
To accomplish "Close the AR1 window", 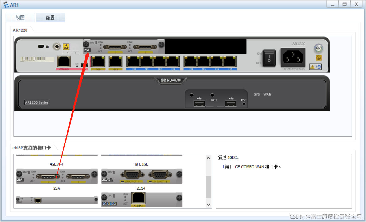I will coord(357,4).
